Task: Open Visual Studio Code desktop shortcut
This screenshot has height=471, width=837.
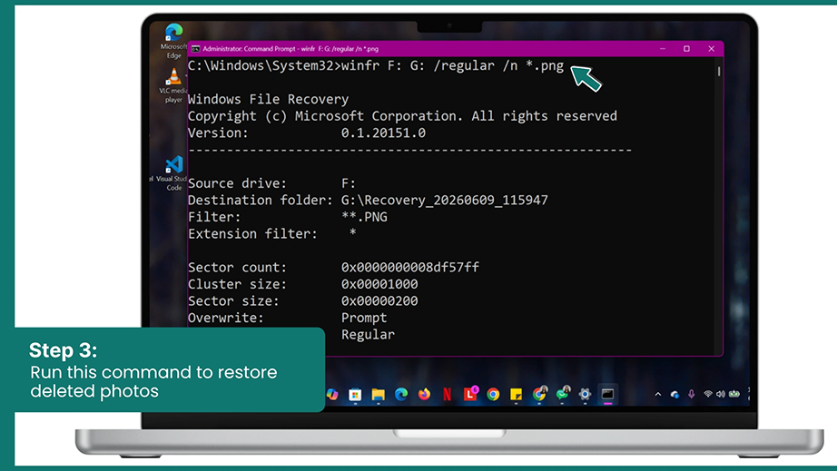Action: [173, 173]
